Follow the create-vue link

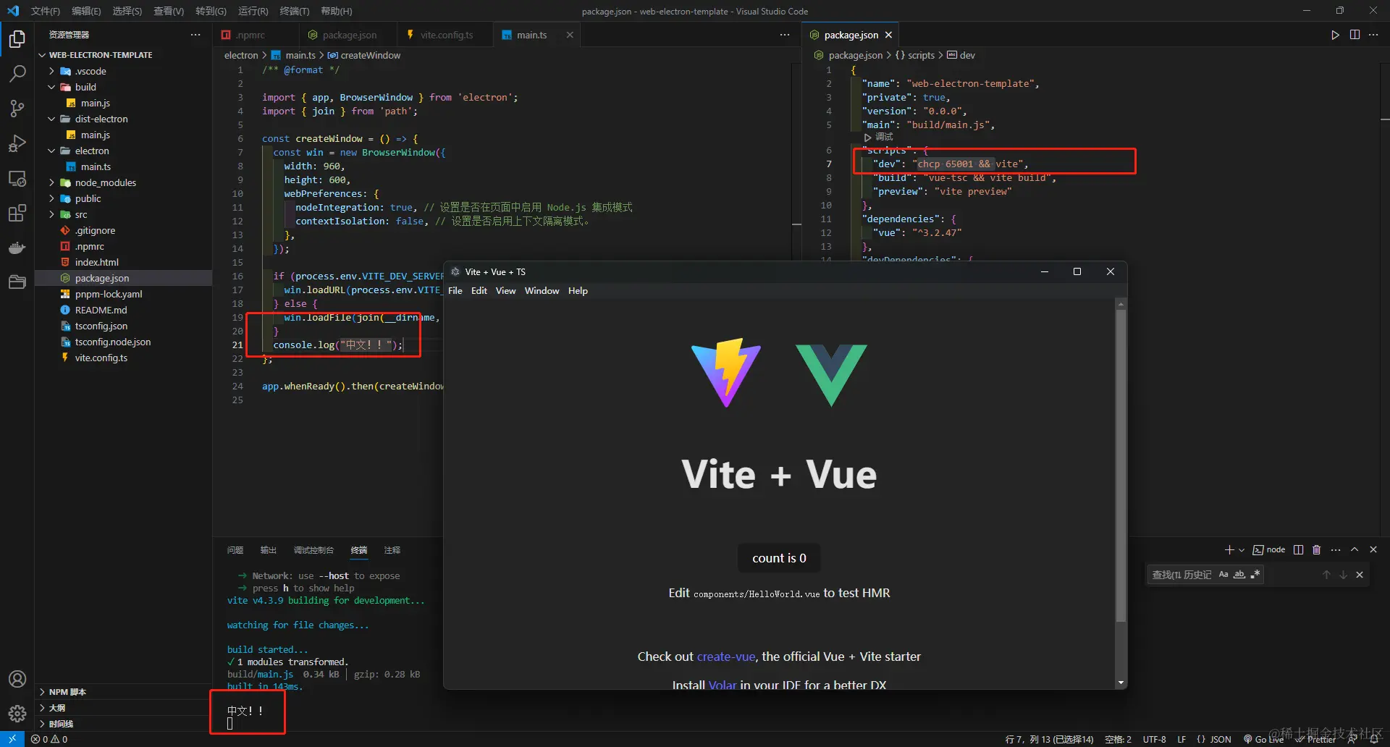[x=725, y=657]
